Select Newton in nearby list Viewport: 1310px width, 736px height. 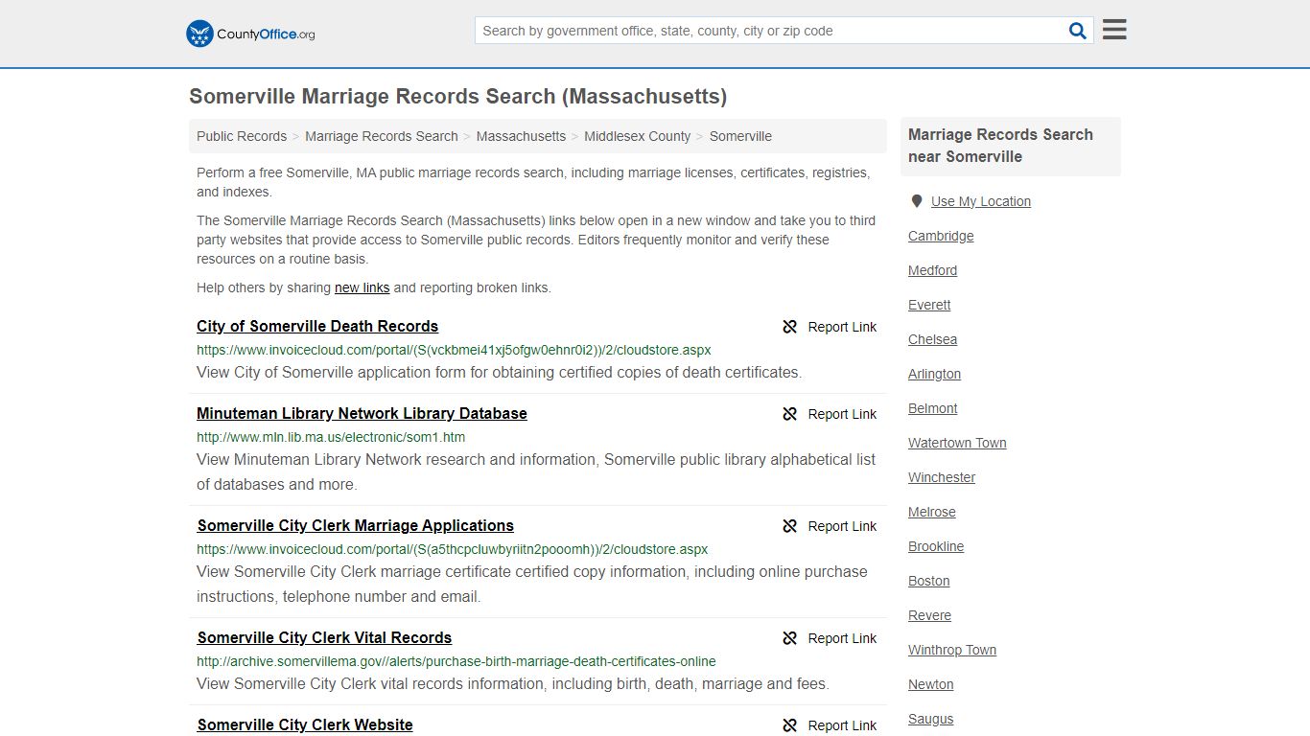pos(930,684)
